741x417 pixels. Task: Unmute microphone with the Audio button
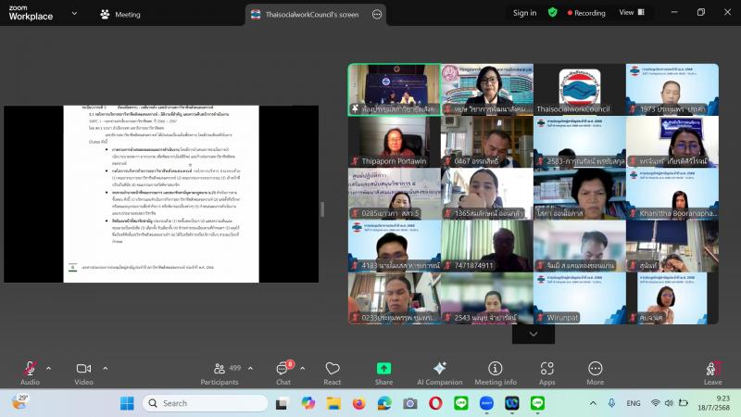point(30,373)
